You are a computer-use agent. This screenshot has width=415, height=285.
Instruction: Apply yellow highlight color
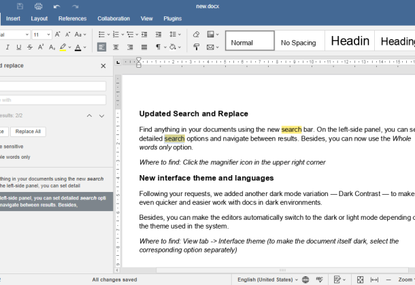click(x=63, y=47)
